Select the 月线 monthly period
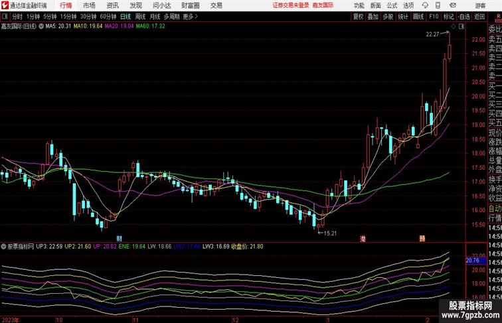 (155, 17)
